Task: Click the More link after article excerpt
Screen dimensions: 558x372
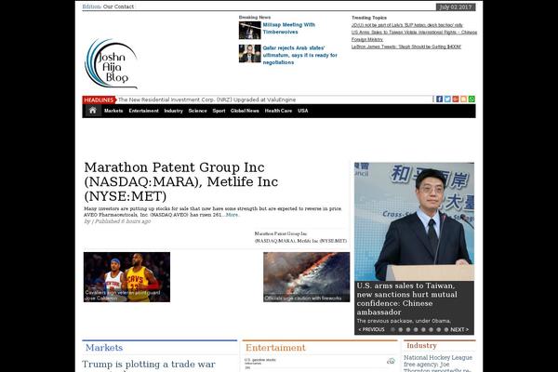Action: [x=232, y=215]
